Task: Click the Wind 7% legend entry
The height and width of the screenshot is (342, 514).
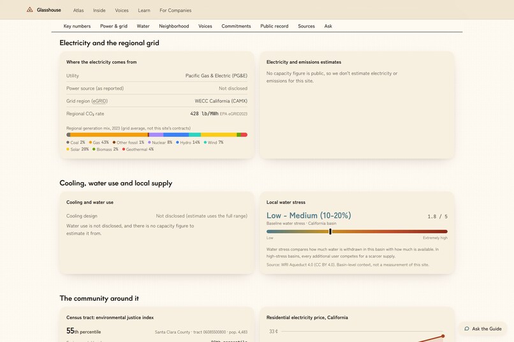Action: pos(214,143)
